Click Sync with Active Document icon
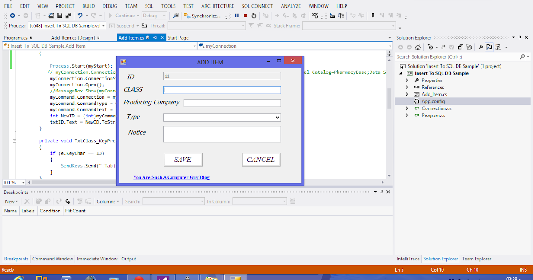The image size is (533, 280). tap(443, 47)
